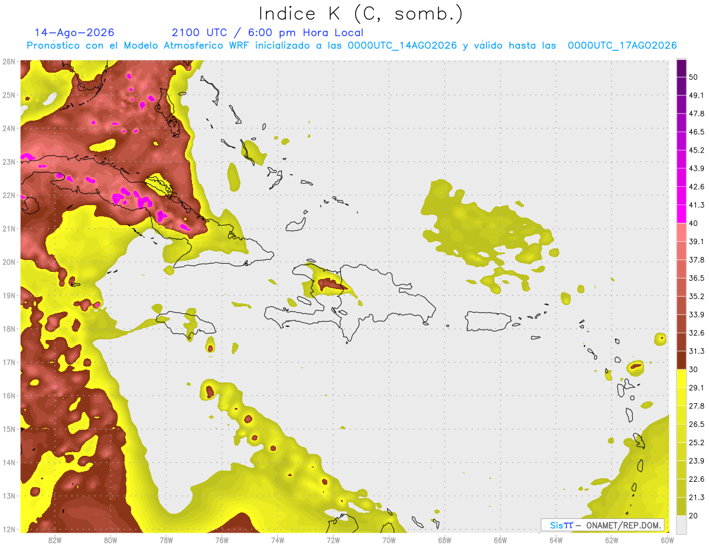Click the latitude label '19N'
The width and height of the screenshot is (709, 548).
point(9,296)
